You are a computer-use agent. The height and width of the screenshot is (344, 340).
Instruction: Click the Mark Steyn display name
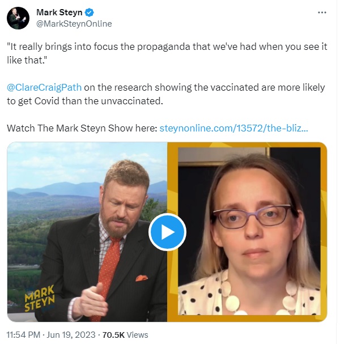(59, 12)
